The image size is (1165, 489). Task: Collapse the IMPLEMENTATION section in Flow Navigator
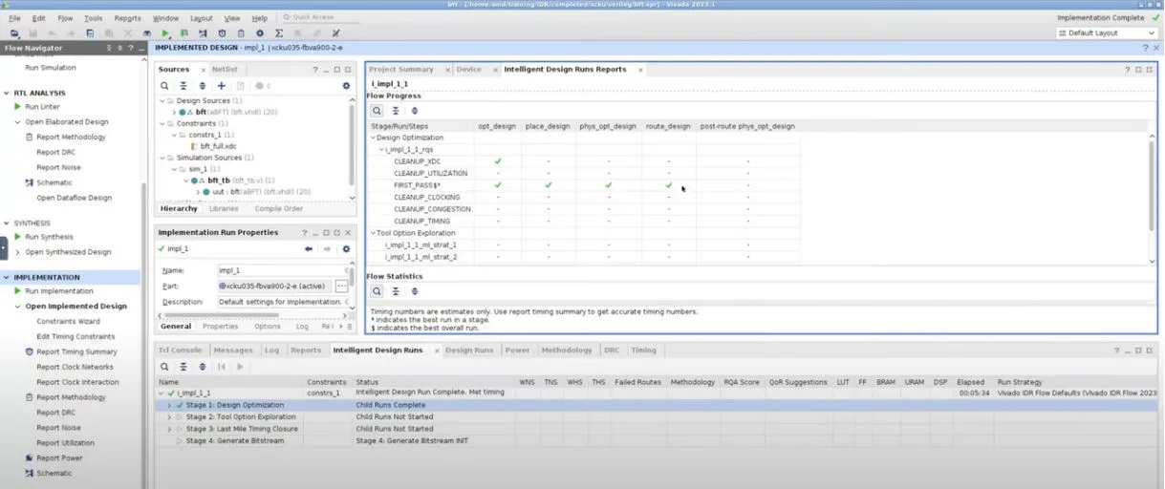7,277
